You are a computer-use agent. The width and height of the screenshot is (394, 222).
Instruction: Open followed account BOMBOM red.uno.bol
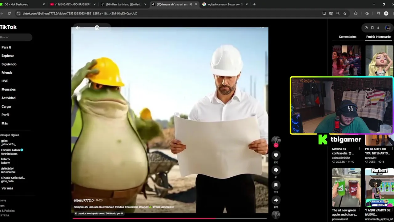[x=8, y=170]
